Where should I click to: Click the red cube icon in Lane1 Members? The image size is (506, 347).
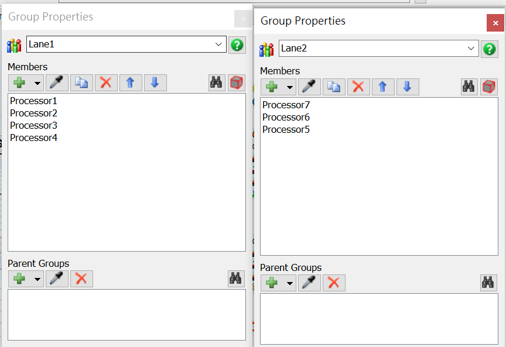pyautogui.click(x=236, y=83)
